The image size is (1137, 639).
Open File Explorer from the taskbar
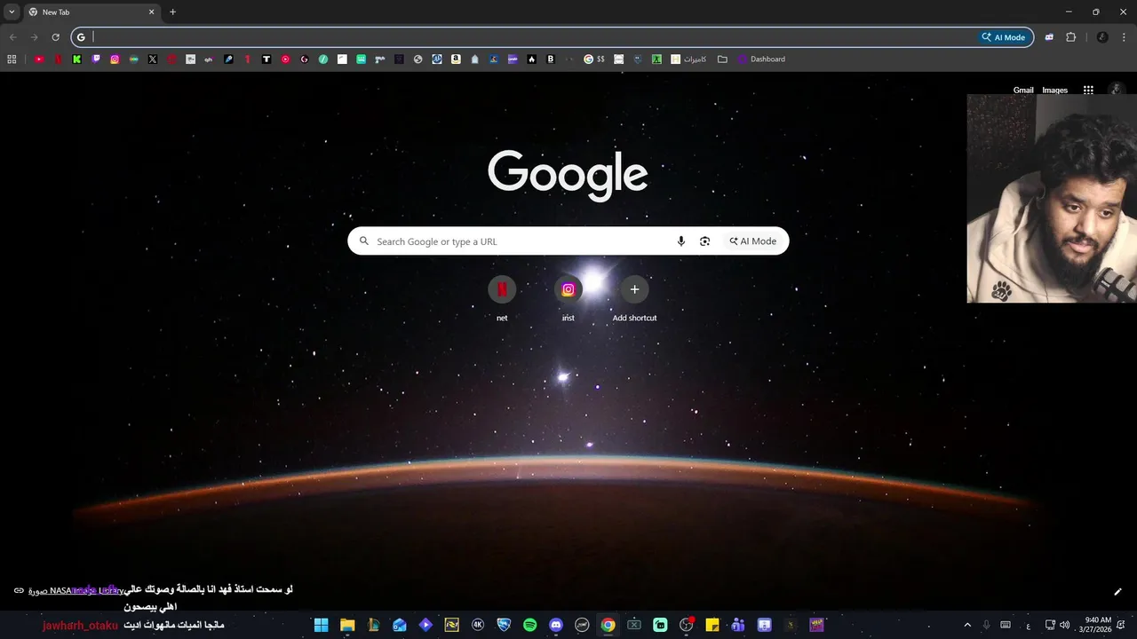pos(347,625)
